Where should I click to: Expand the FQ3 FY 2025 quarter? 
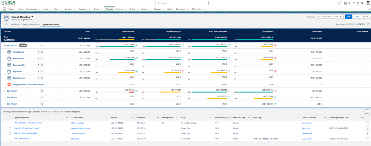(x=5, y=98)
